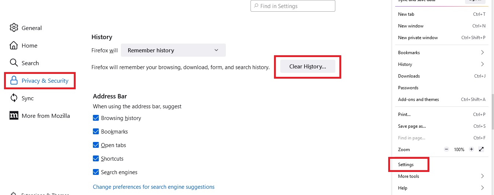Open the Remember history dropdown
This screenshot has height=195, width=494.
[x=173, y=50]
